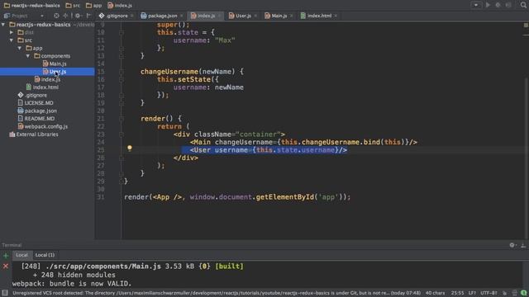The image size is (529, 297).
Task: Click the Search Everywhere magnifier icon
Action: click(x=523, y=5)
